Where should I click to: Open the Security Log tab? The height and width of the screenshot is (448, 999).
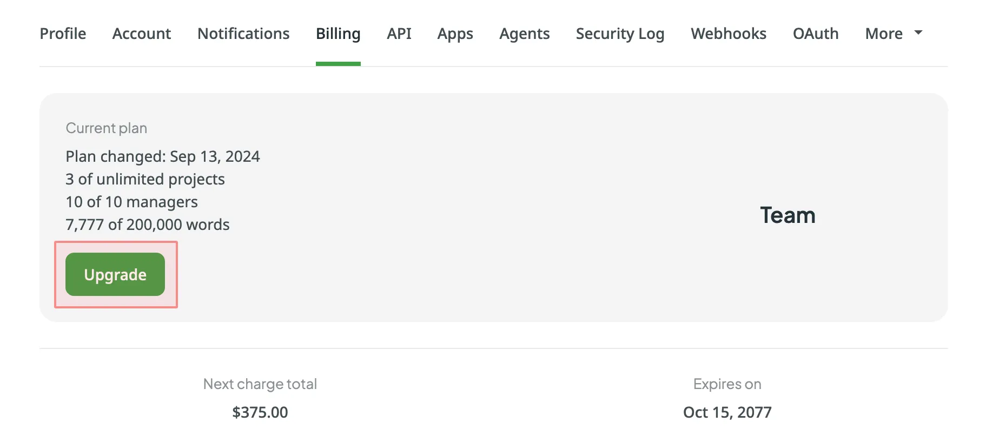620,34
